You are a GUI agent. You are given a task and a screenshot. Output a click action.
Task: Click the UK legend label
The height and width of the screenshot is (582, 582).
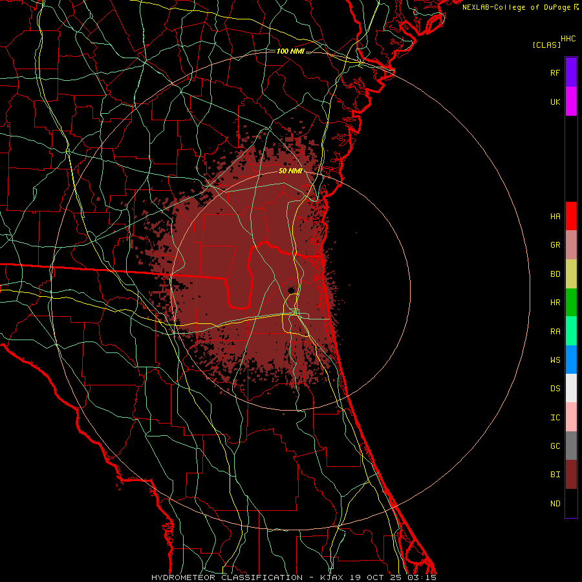point(555,102)
